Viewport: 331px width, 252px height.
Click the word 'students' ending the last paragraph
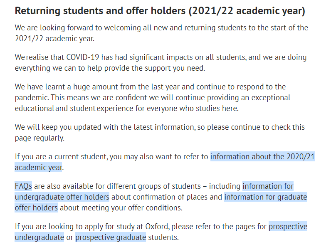(163, 237)
